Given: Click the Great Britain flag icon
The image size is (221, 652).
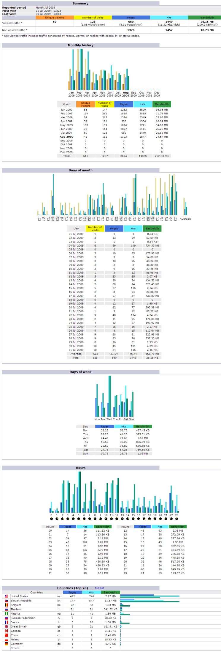Looking at the screenshot, I should click(7, 626).
